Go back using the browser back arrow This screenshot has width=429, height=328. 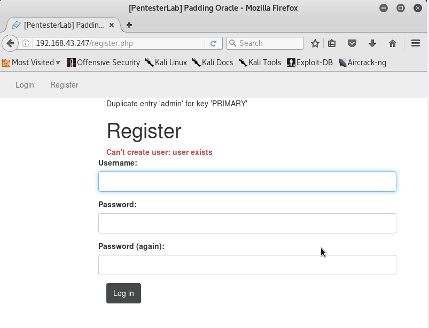[10, 43]
